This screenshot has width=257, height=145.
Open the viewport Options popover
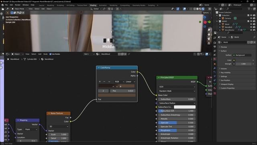point(206,12)
